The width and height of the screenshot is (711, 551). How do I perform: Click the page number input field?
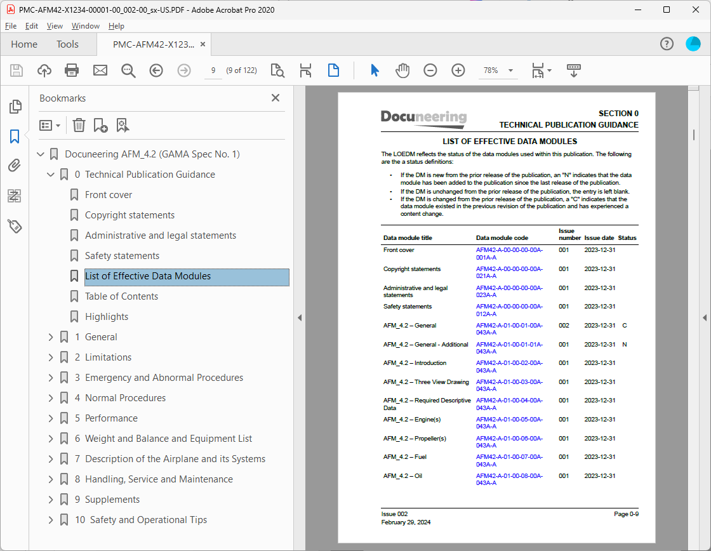(x=213, y=70)
